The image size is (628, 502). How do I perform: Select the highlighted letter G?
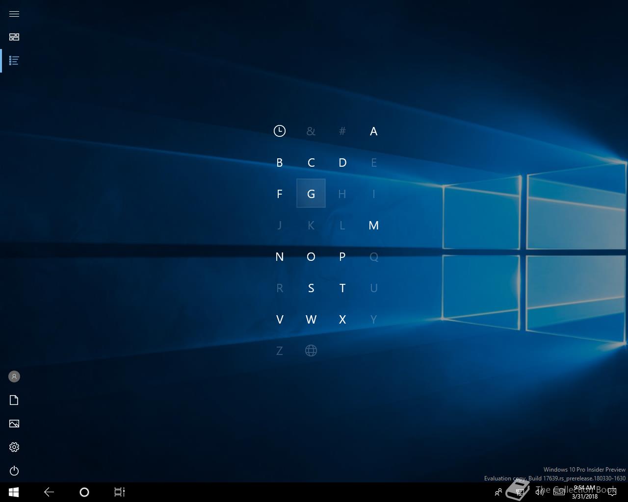[x=311, y=194]
